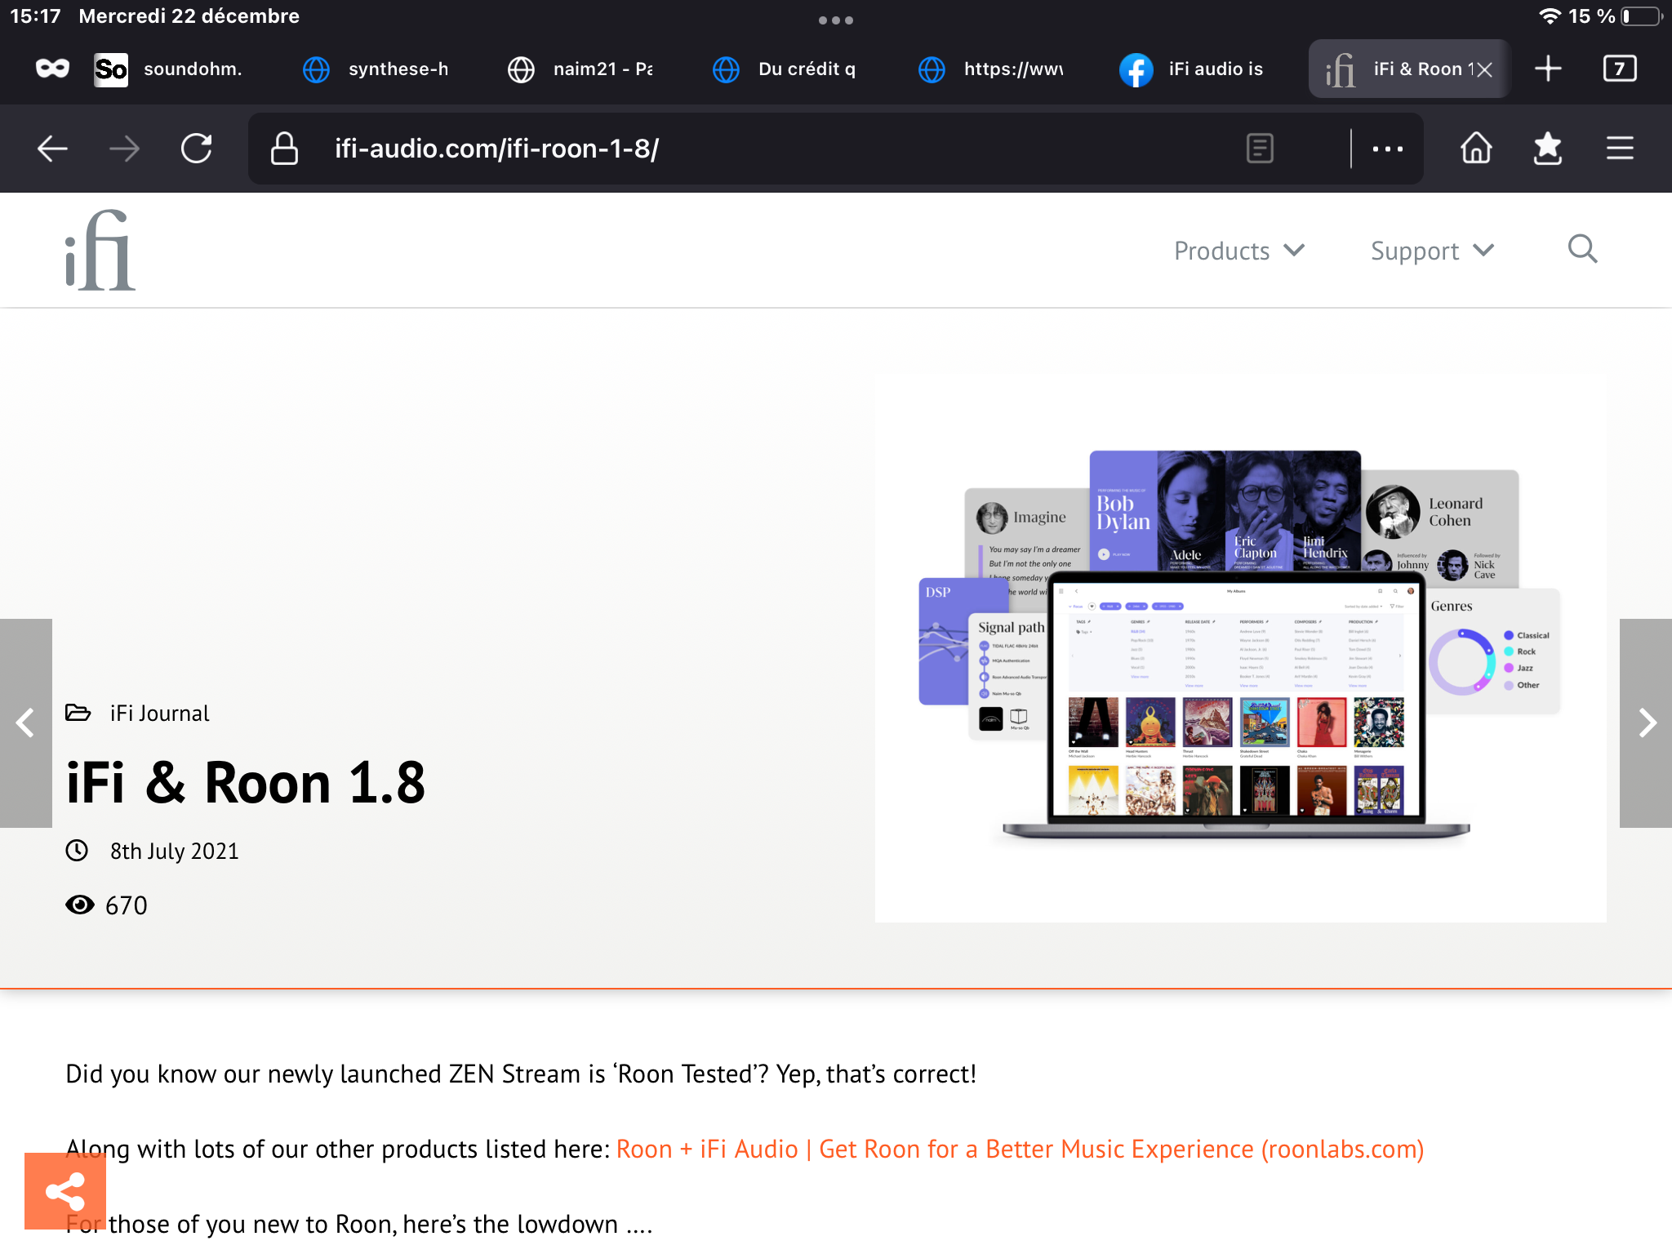Open reader view icon in address bar
Screen dimensions: 1672x1254
(x=1260, y=149)
